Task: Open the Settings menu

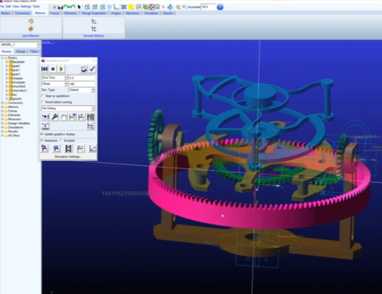Action: [25, 6]
